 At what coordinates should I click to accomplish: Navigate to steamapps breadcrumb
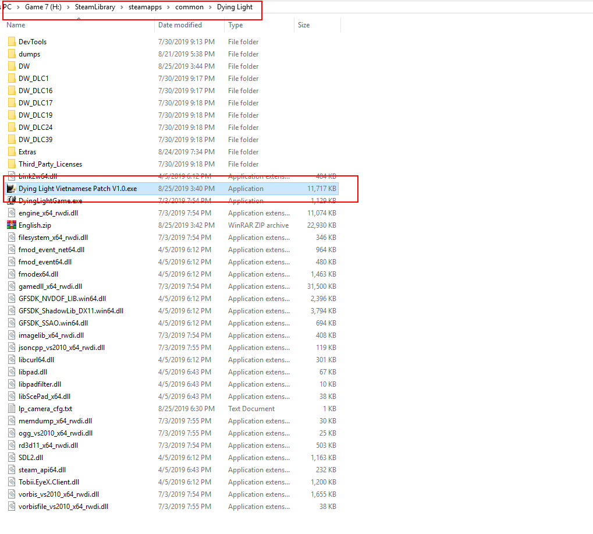pos(145,7)
